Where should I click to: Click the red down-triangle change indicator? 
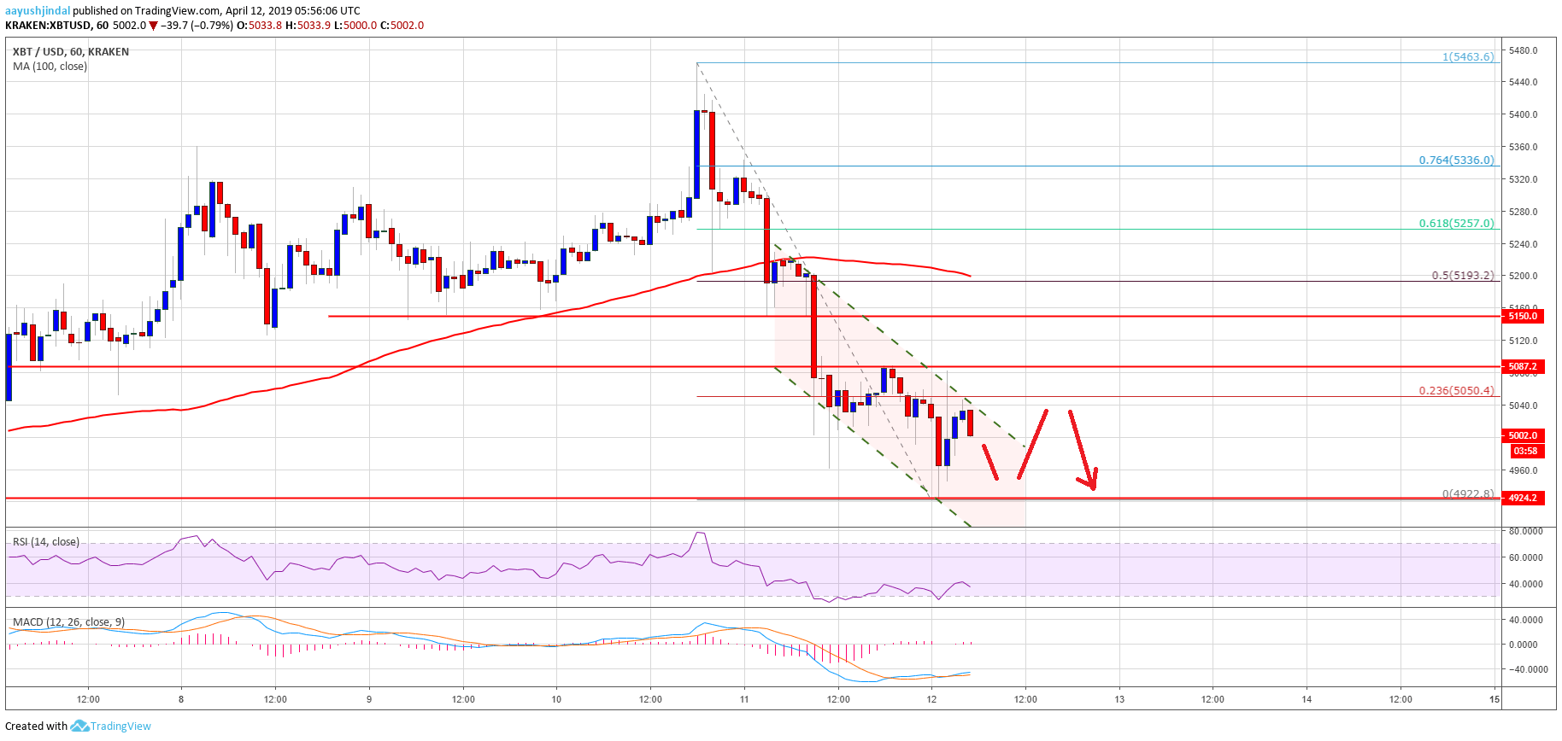pyautogui.click(x=154, y=26)
